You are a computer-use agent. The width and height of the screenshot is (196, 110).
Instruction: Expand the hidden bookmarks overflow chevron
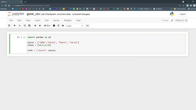[x=171, y=9]
